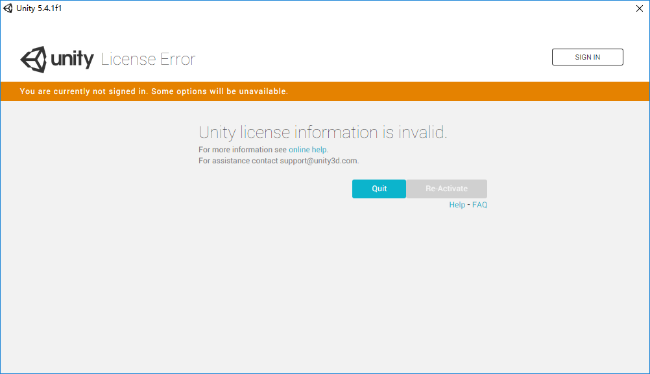The height and width of the screenshot is (374, 650).
Task: Quit Unity via the Quit button
Action: (x=379, y=189)
